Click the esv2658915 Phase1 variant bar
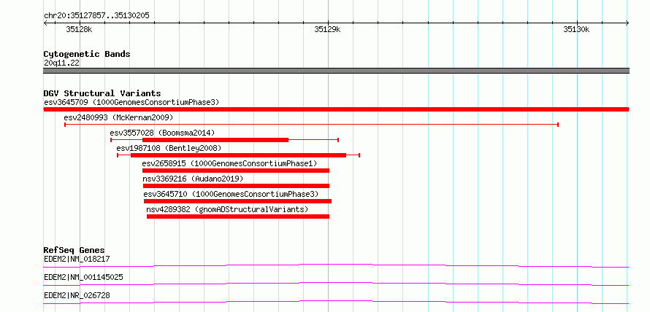650x312 pixels. tap(235, 171)
